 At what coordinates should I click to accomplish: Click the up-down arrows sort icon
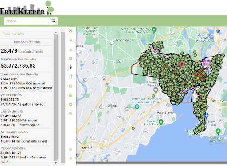70,77
